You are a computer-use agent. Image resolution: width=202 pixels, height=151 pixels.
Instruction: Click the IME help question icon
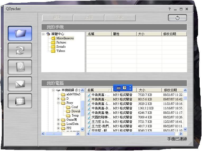125,88
